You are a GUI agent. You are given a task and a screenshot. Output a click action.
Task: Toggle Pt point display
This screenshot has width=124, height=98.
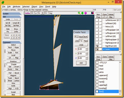coord(32,13)
